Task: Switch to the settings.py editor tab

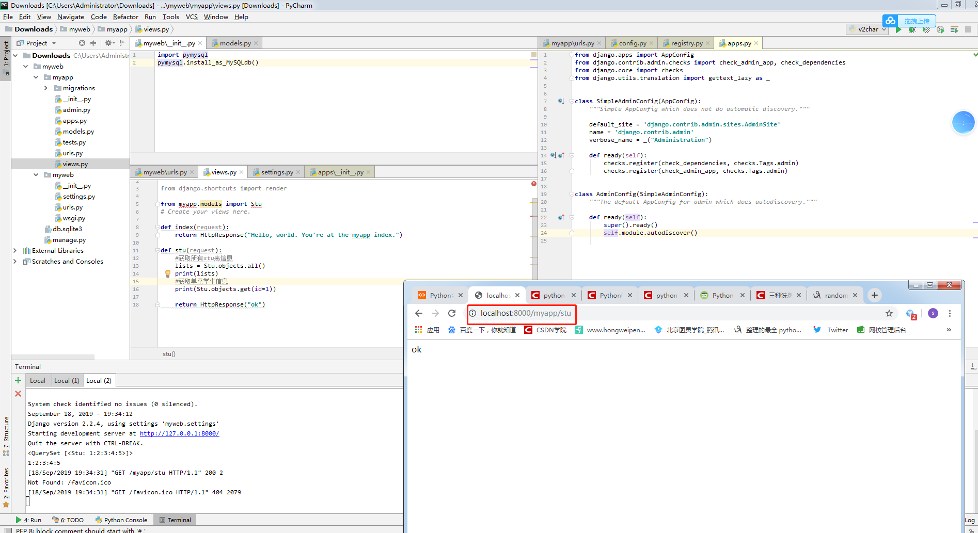Action: 277,172
